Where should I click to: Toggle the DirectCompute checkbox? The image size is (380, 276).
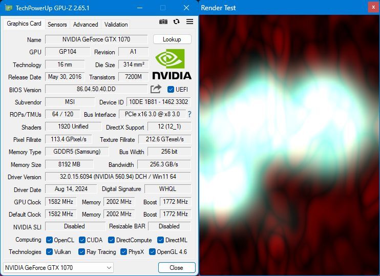[x=111, y=240]
